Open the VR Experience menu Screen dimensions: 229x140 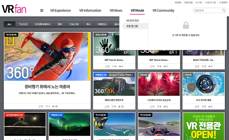(60, 10)
